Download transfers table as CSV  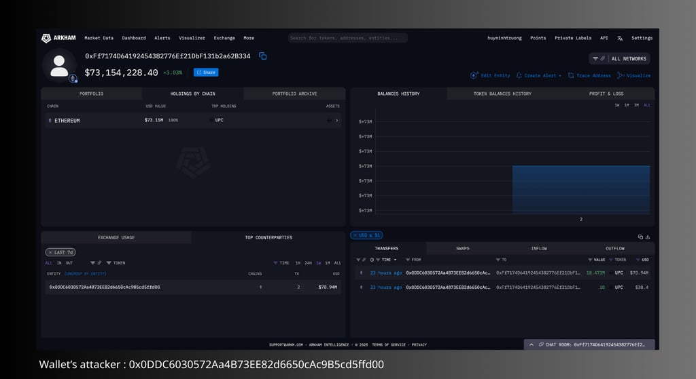click(x=648, y=237)
